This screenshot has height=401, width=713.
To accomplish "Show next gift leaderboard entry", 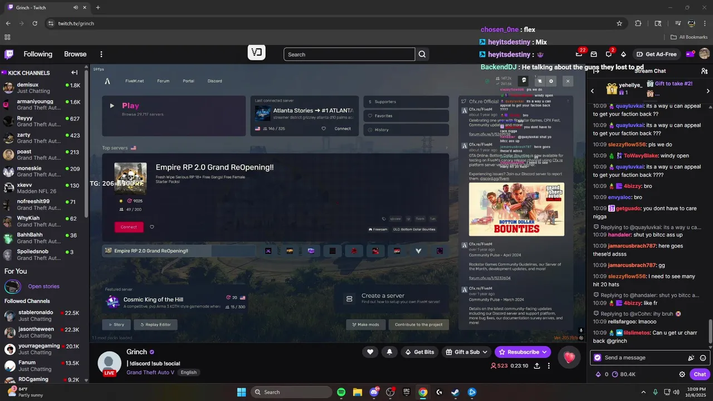I will coord(708,91).
